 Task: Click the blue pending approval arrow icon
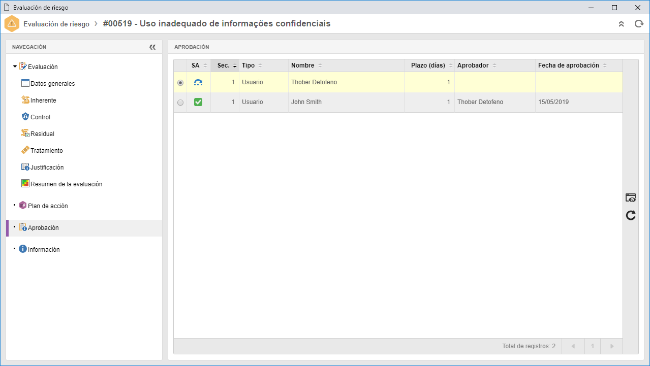pos(198,82)
